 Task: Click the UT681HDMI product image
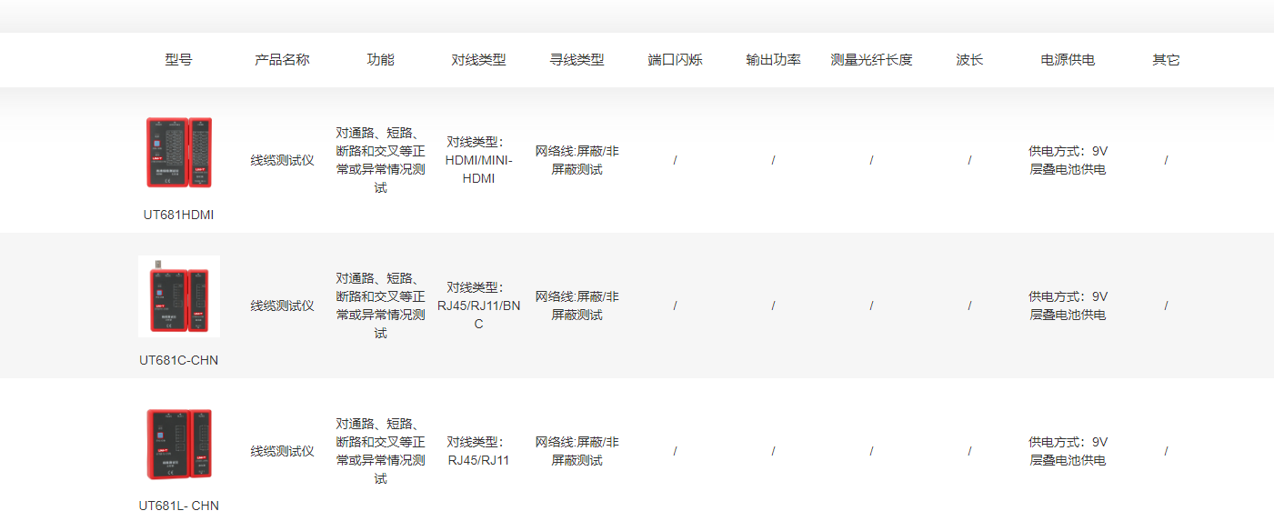tap(179, 153)
